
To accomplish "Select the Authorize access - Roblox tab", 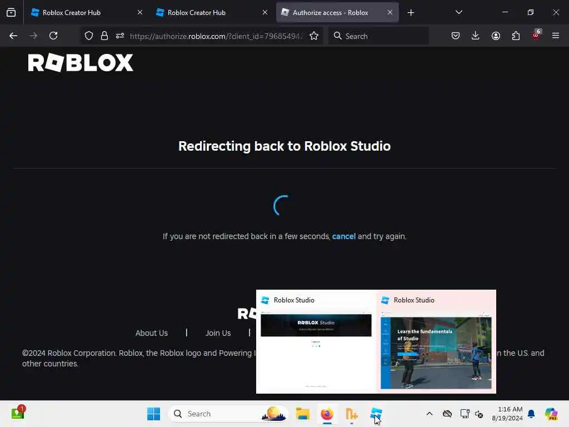I will point(337,13).
